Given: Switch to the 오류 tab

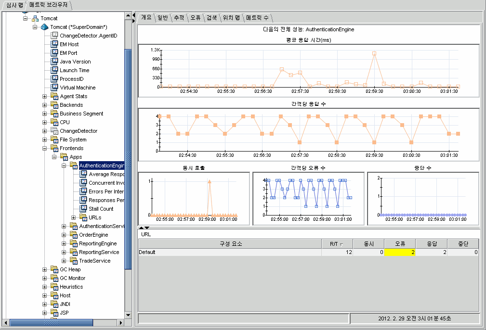Looking at the screenshot, I should point(195,18).
